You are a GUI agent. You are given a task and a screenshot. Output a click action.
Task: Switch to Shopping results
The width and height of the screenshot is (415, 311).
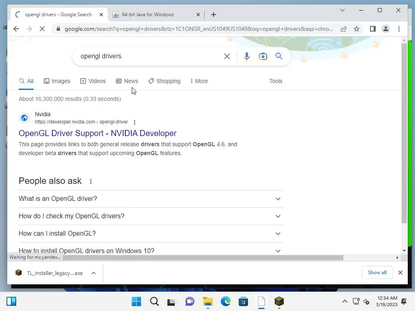point(165,81)
